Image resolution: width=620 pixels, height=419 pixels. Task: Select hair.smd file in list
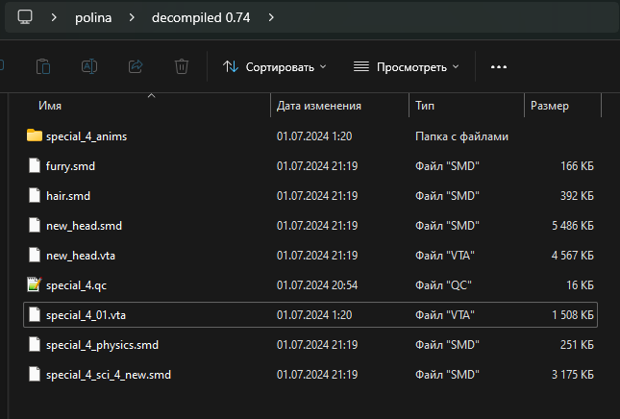click(67, 195)
